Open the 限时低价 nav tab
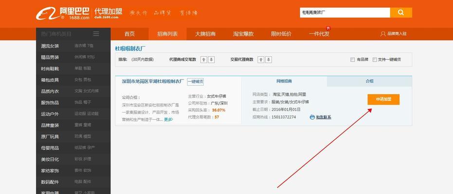 pos(281,34)
